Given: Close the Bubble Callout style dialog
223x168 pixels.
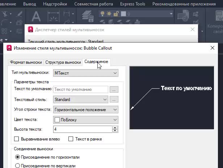Looking at the screenshot, I should [213, 48].
